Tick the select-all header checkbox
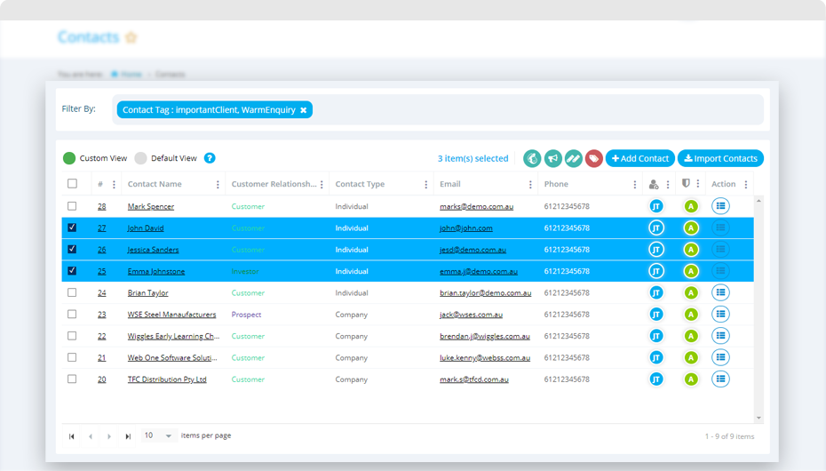 click(72, 183)
